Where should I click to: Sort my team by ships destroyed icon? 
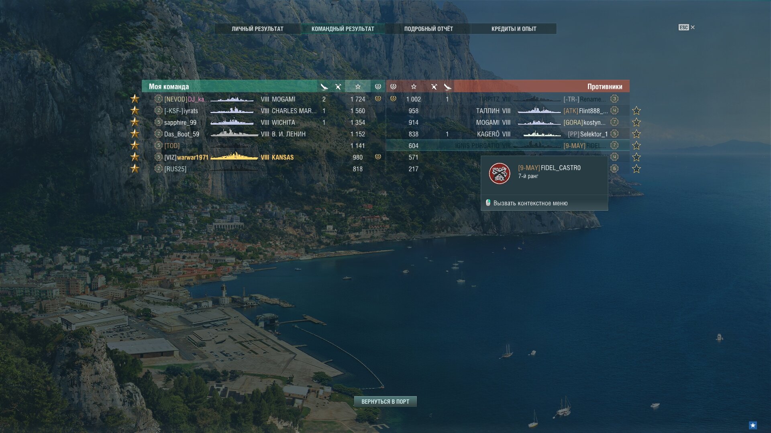[x=324, y=87]
